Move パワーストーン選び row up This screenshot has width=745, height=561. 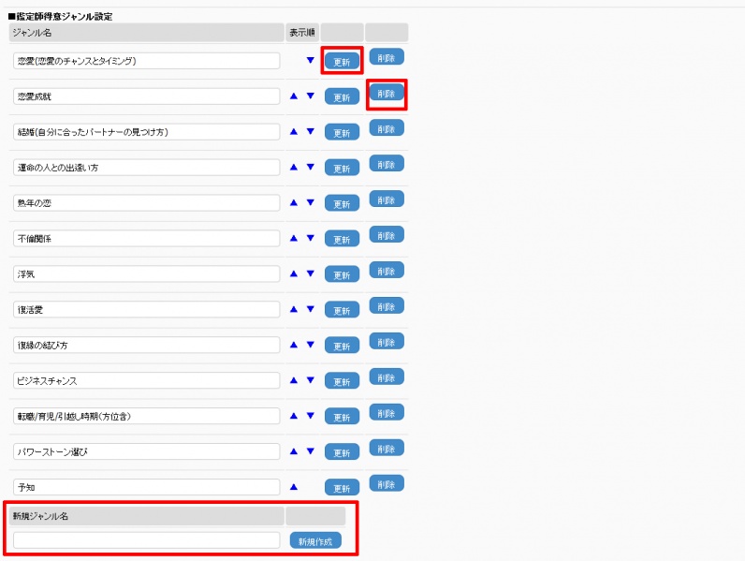(x=294, y=451)
